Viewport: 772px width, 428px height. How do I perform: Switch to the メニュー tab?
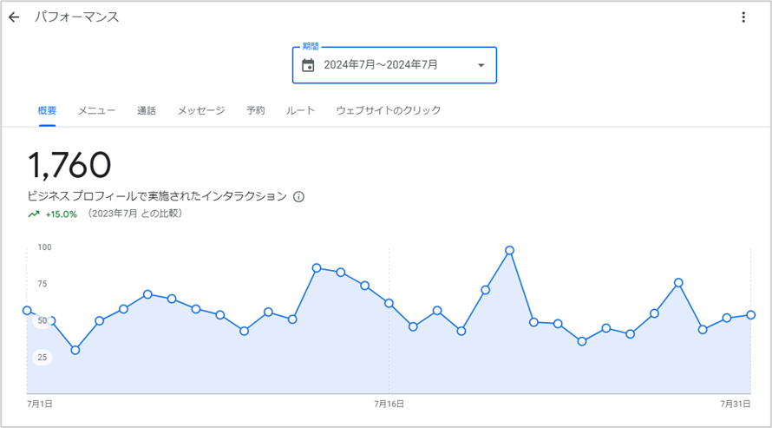point(96,110)
